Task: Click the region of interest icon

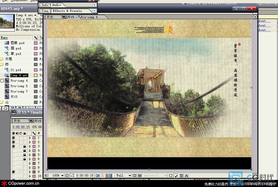Action: (135, 175)
